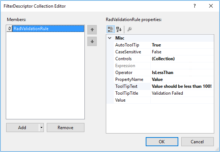Move selected member down with arrow

(92, 41)
